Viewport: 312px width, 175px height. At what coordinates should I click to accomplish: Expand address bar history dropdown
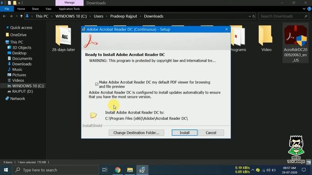coord(250,16)
